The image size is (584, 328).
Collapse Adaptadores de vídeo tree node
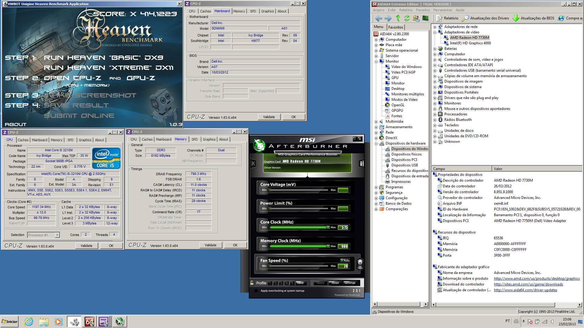pyautogui.click(x=435, y=32)
